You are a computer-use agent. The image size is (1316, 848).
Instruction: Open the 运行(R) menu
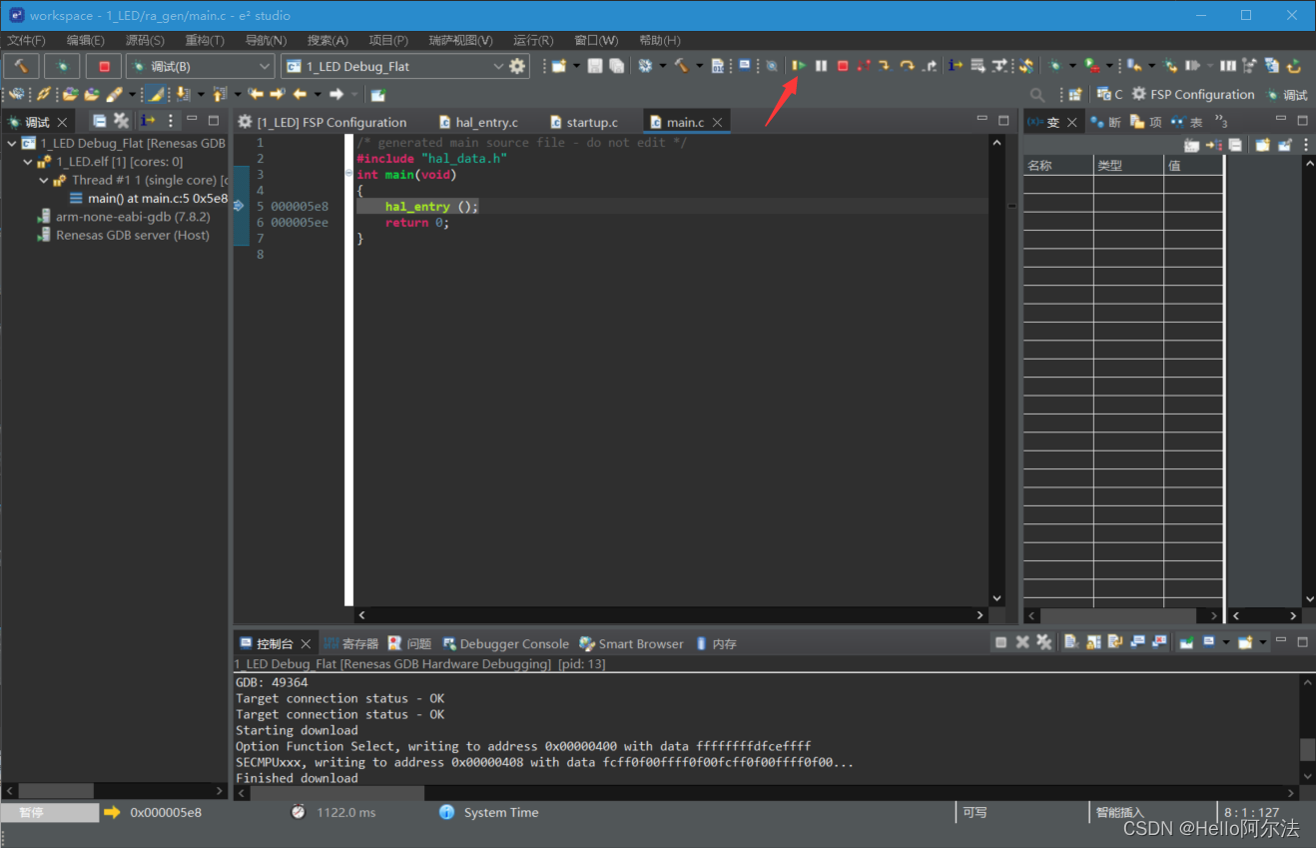(533, 40)
